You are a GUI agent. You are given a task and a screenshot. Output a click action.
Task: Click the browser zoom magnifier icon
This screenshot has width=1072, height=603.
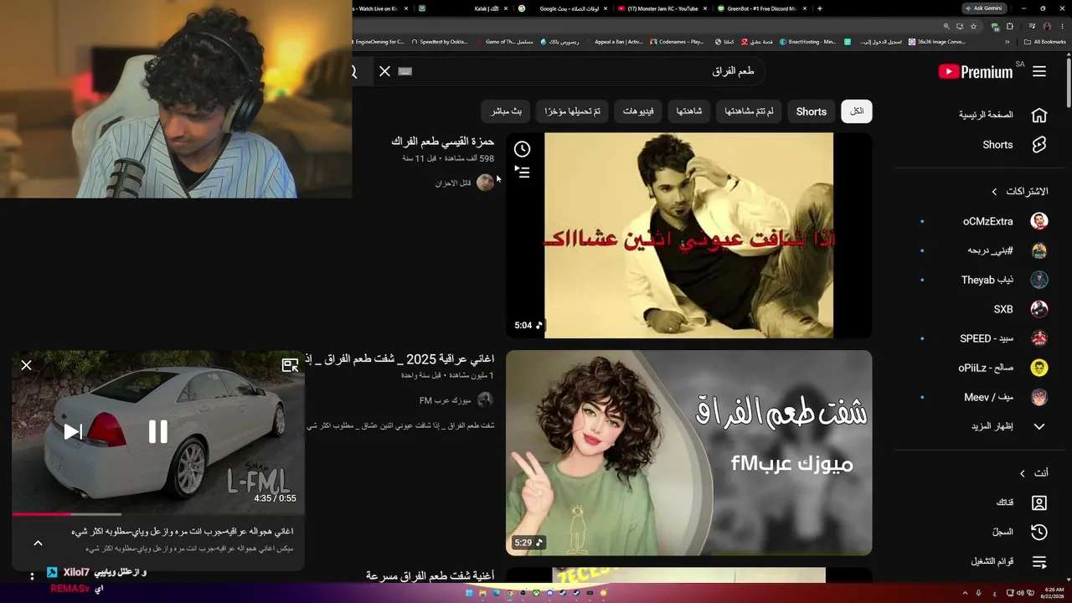click(946, 27)
